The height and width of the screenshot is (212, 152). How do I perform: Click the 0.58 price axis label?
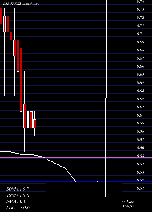pos(140,131)
